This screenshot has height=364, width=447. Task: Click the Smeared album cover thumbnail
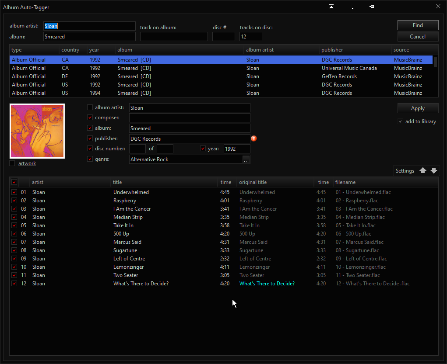tap(37, 131)
